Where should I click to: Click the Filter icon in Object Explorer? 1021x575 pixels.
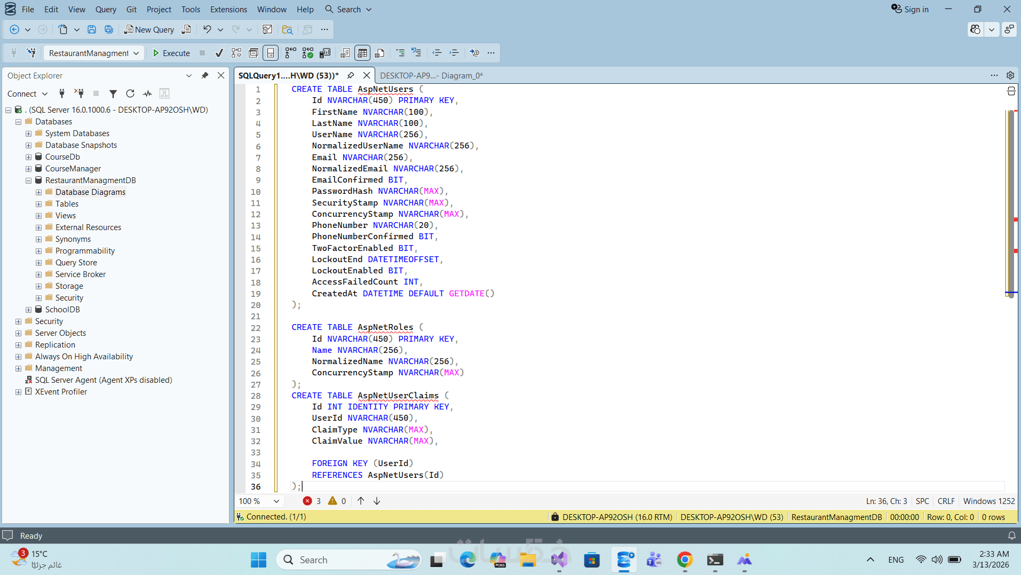(113, 94)
